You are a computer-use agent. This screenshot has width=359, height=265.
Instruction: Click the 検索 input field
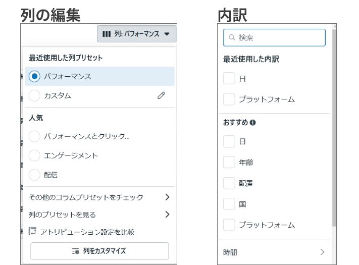pos(274,37)
